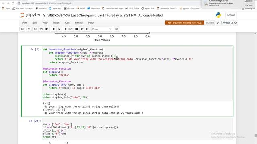Click Not Now on the iCloud notification
The image size is (257, 144).
[249, 6]
